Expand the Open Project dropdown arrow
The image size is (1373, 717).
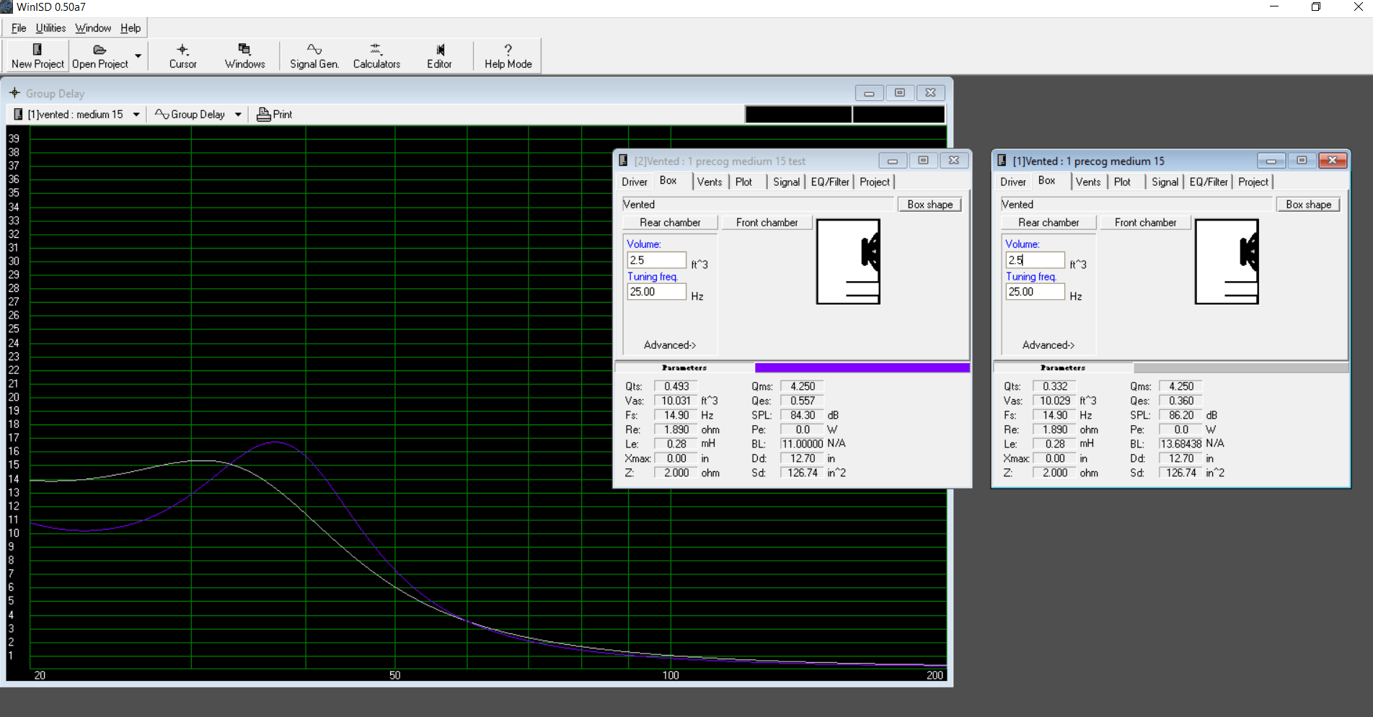coord(138,55)
